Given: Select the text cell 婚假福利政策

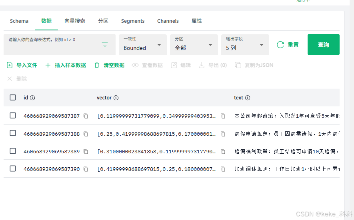Looking at the screenshot, I should pyautogui.click(x=287, y=151).
